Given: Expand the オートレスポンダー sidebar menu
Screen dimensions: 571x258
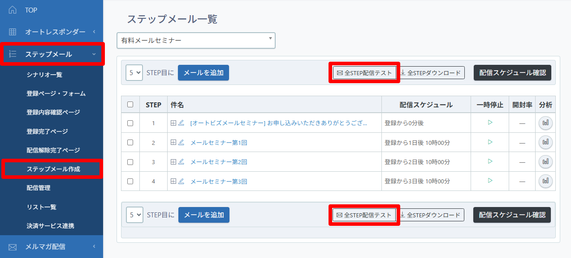Looking at the screenshot, I should (52, 32).
